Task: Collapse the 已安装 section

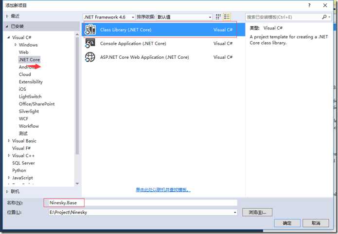Action: [7, 26]
